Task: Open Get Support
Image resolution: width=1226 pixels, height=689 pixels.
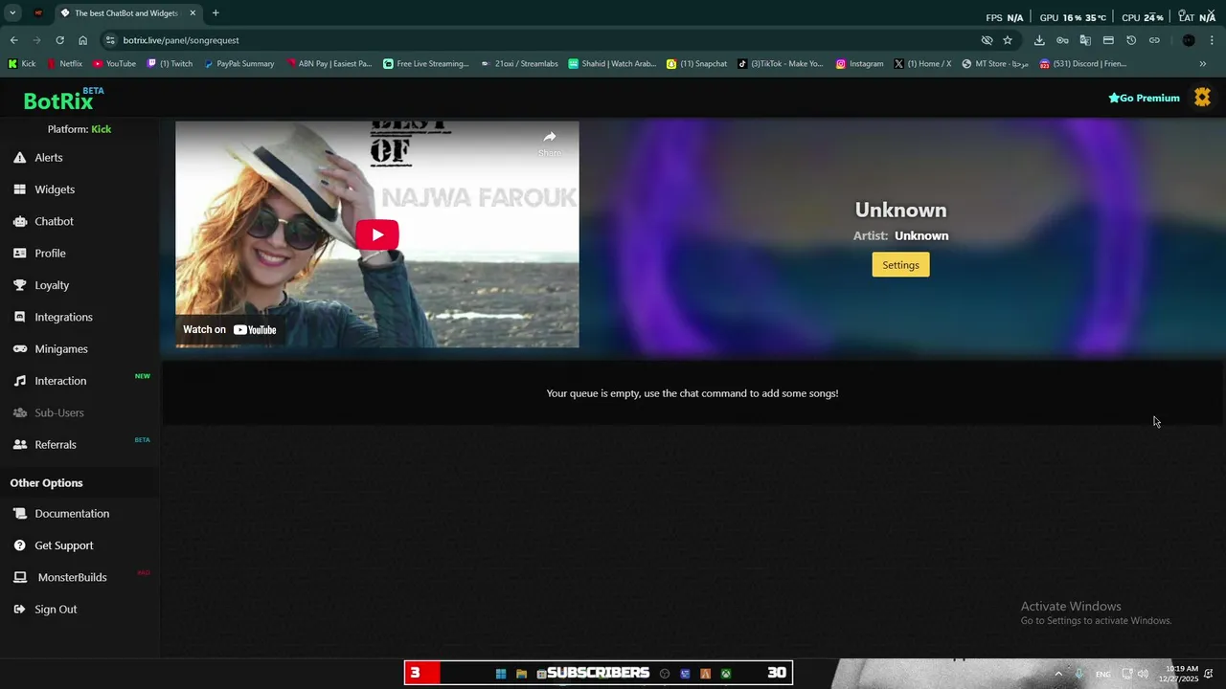Action: [x=63, y=545]
